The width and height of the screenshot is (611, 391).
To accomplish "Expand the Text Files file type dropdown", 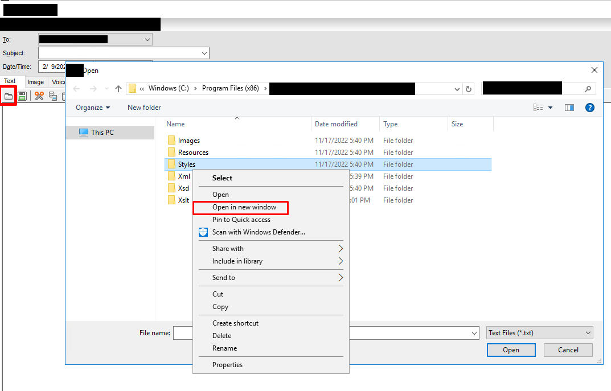I will pyautogui.click(x=588, y=333).
